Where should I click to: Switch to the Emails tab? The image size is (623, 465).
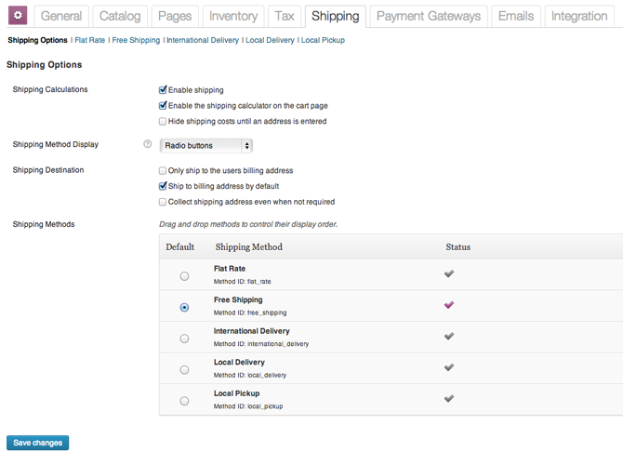click(516, 16)
